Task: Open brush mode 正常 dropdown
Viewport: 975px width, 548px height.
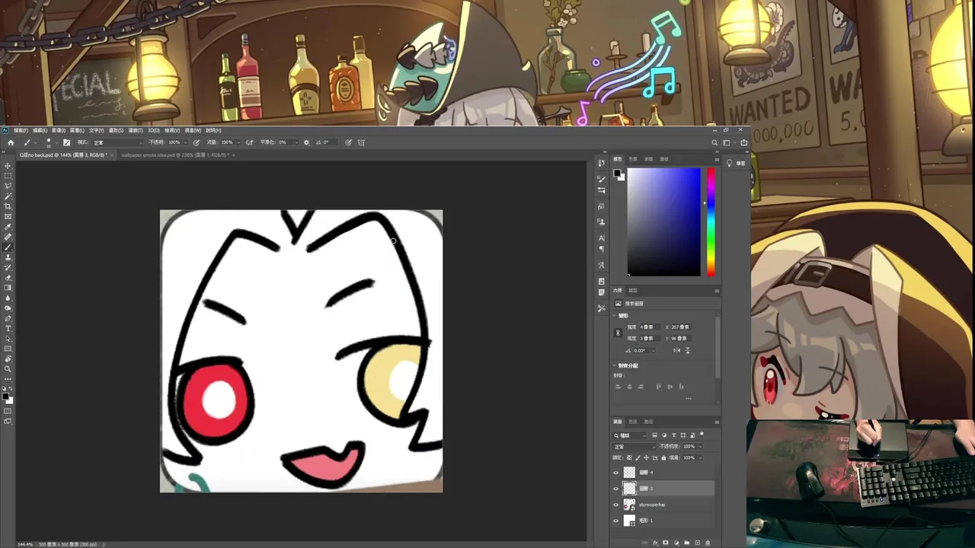Action: pos(118,142)
